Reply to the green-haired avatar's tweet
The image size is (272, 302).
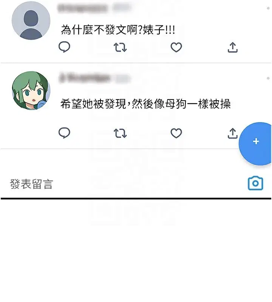pyautogui.click(x=64, y=133)
